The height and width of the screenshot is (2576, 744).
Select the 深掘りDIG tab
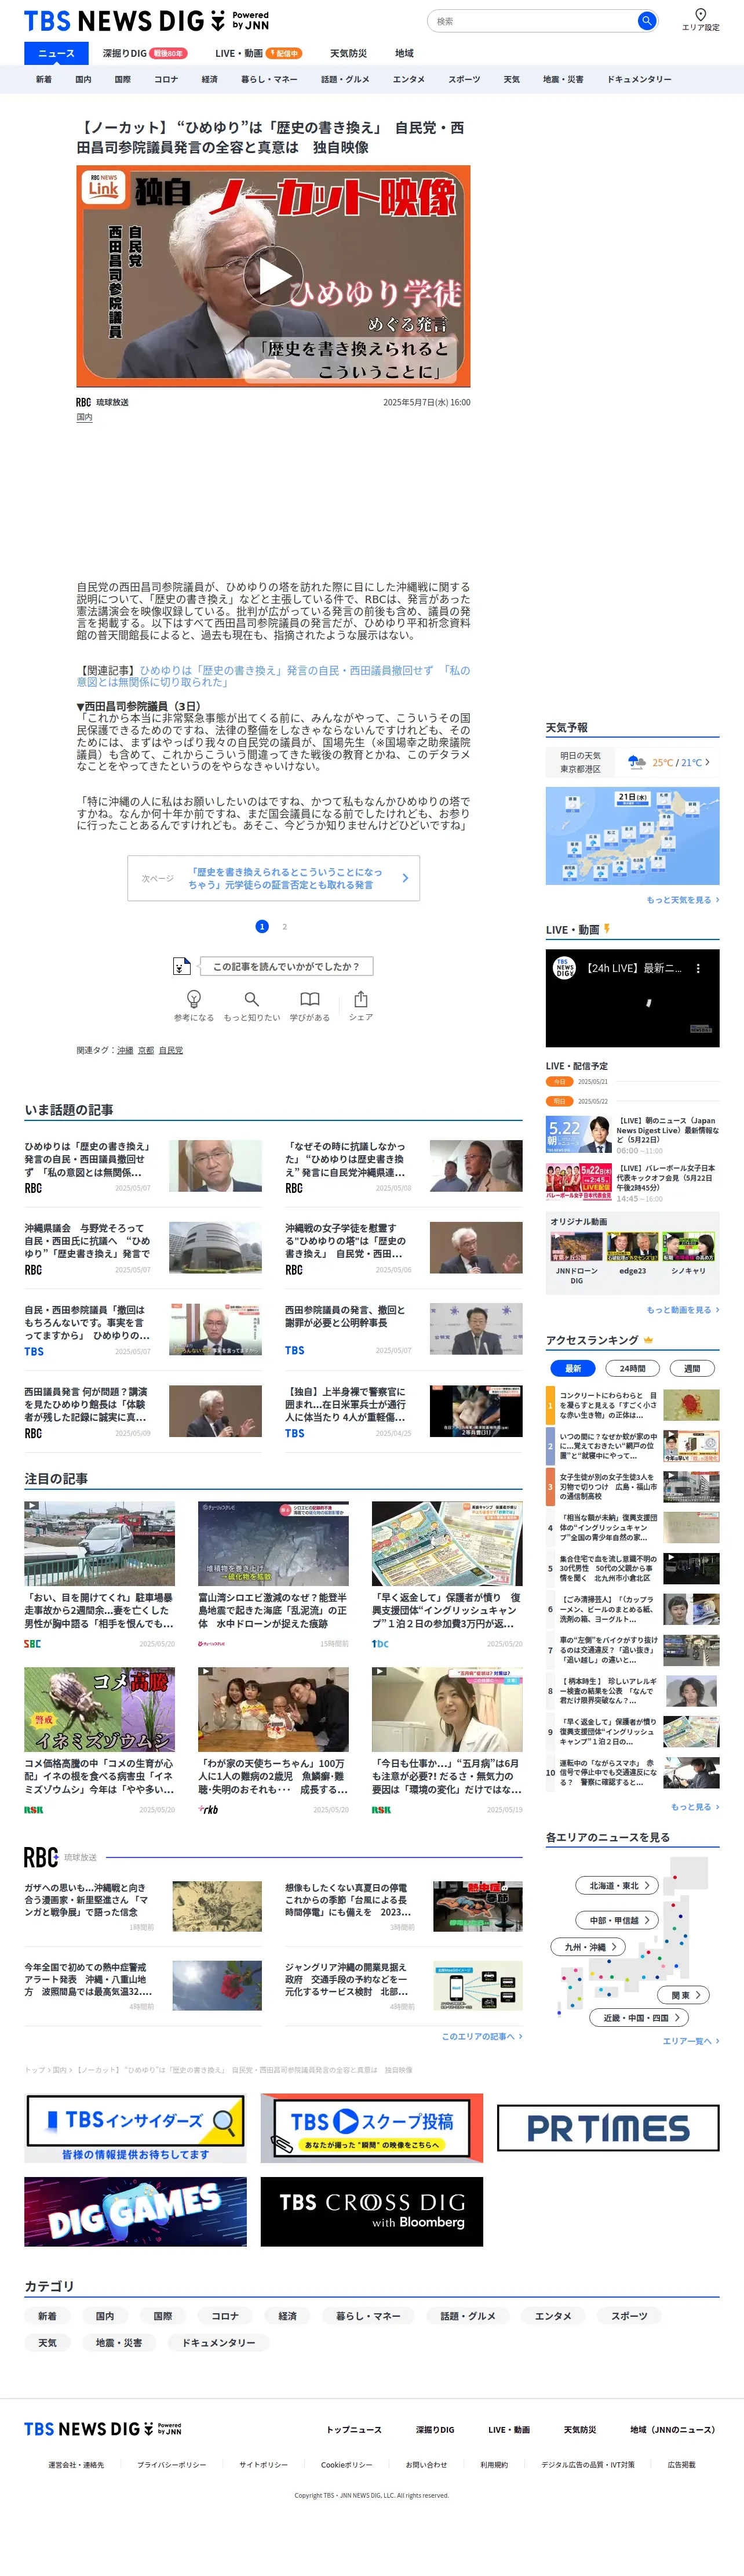point(144,53)
